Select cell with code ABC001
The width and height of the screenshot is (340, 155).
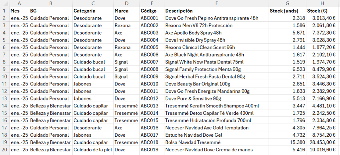point(152,18)
